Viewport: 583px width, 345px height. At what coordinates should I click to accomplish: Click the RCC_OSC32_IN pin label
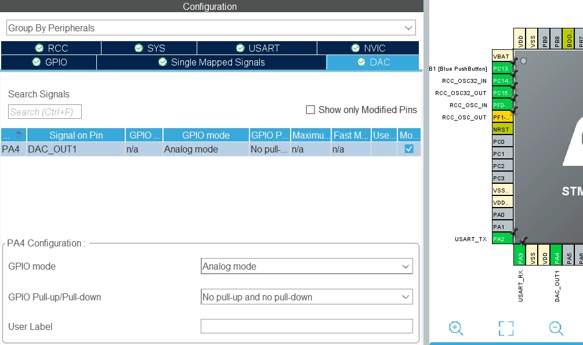465,81
